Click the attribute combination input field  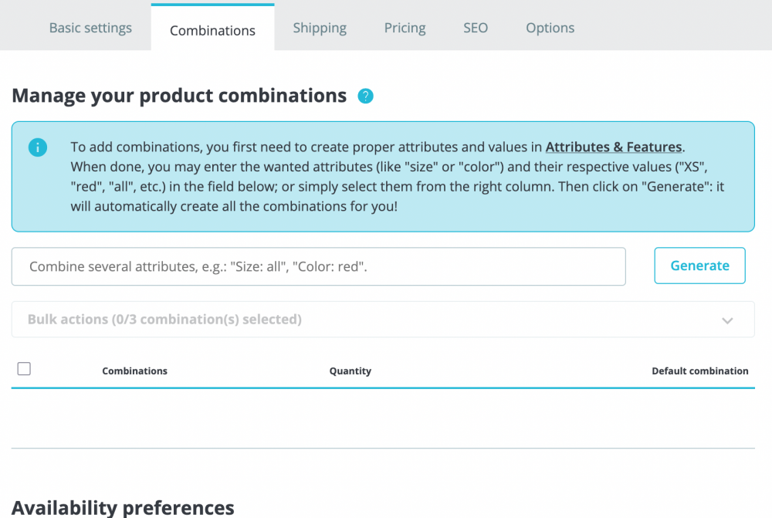(x=318, y=266)
